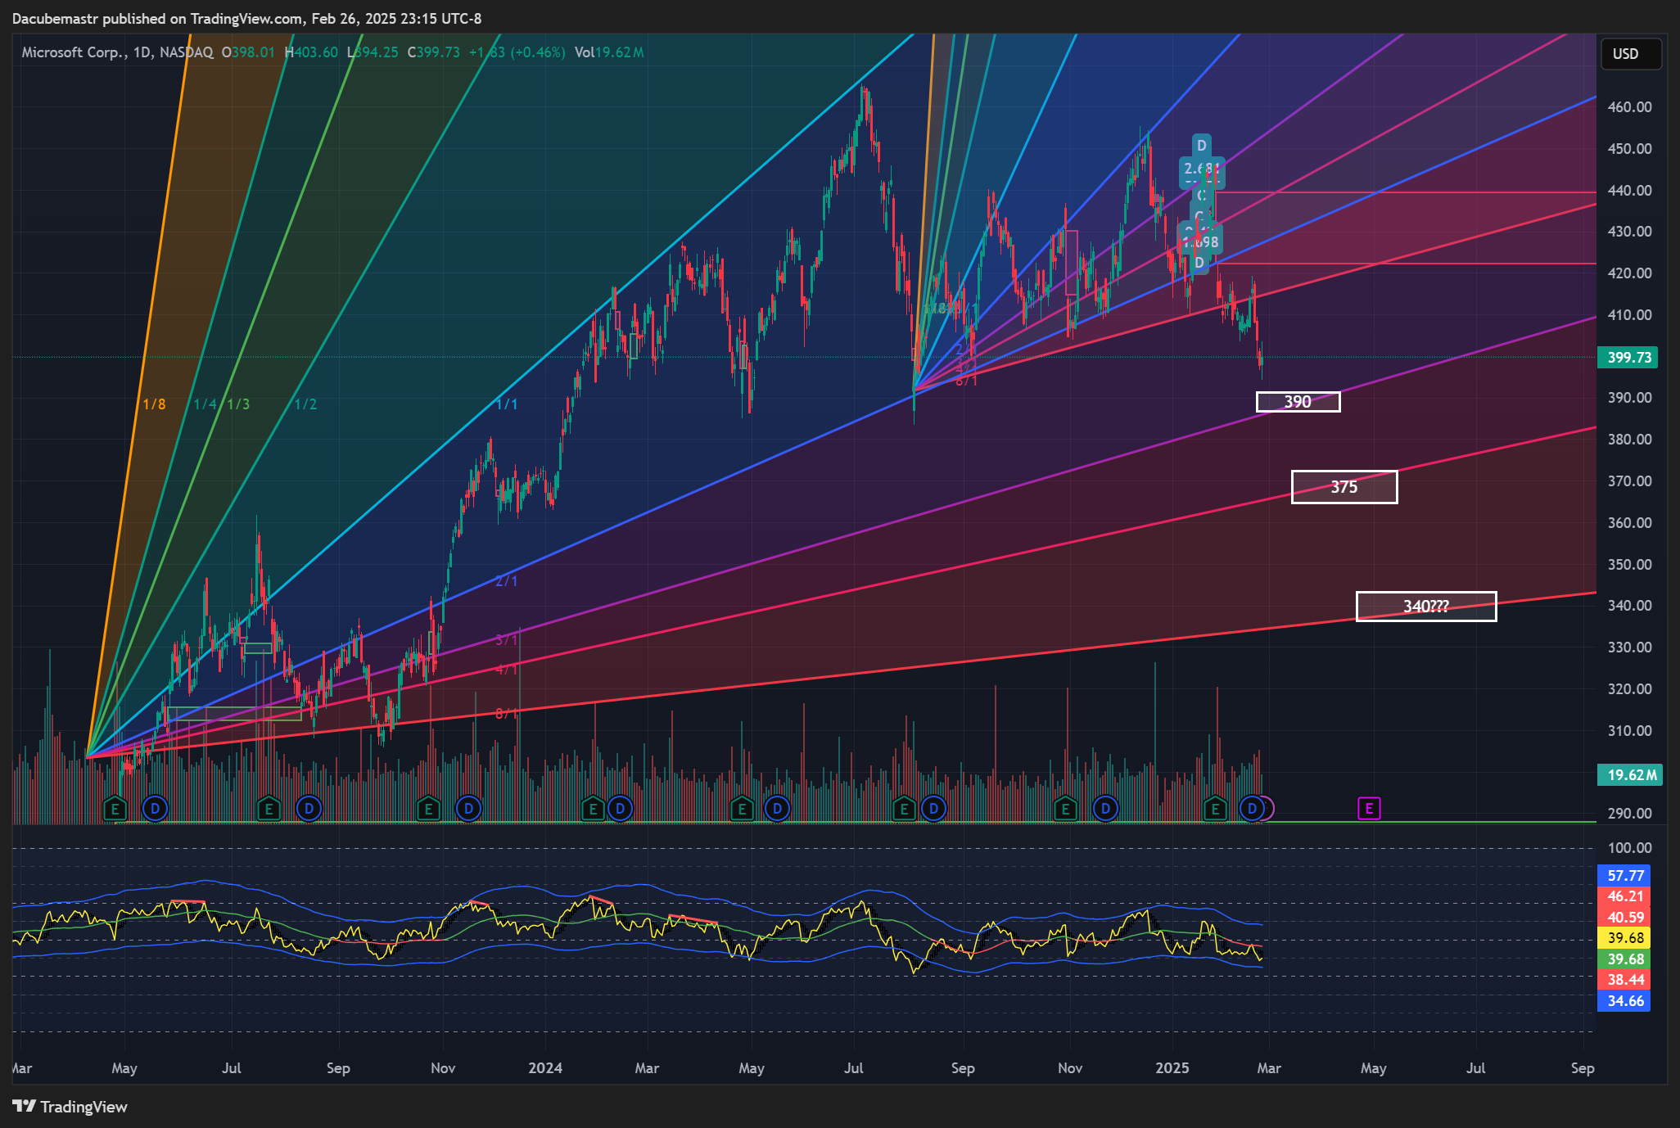Viewport: 1680px width, 1128px height.
Task: Click the 1/3 Gann fan label
Action: [238, 404]
